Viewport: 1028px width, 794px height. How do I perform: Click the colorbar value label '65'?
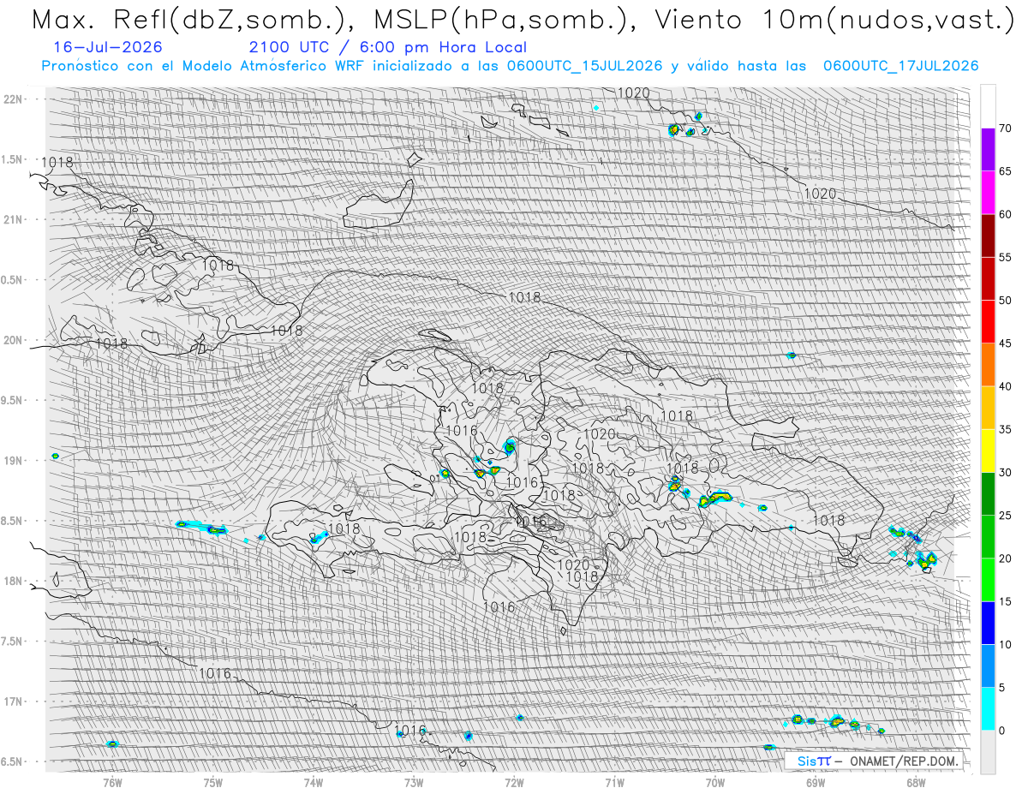click(x=1006, y=171)
